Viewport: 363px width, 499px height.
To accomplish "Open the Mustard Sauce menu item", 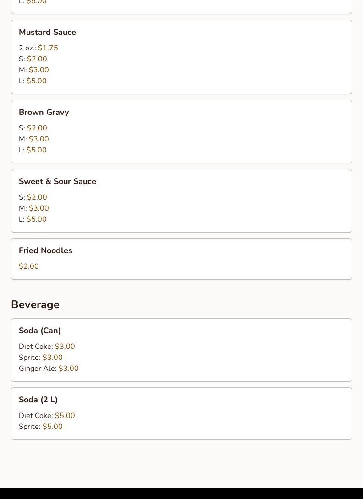I will (181, 57).
